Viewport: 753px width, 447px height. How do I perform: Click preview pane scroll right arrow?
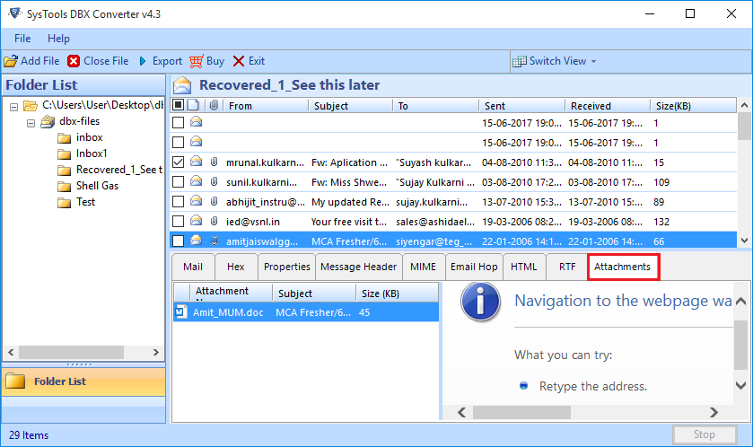point(714,412)
